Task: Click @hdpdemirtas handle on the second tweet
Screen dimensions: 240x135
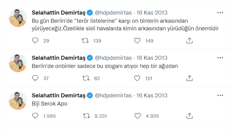Action: tap(113, 58)
